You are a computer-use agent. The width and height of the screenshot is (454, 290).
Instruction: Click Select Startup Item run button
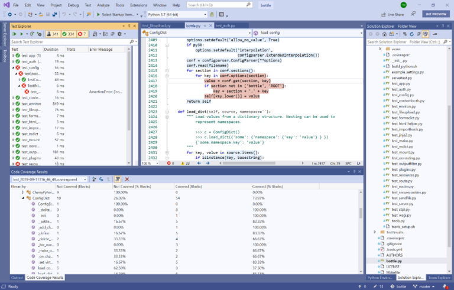[113, 14]
